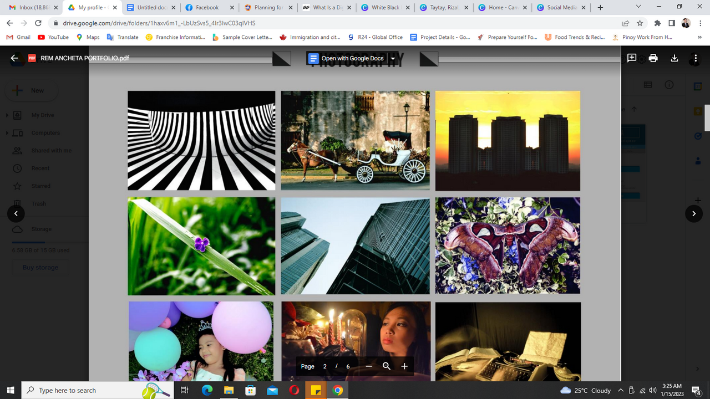Print the REM ANCHETA PORTFOLIO PDF
710x399 pixels.
(653, 58)
